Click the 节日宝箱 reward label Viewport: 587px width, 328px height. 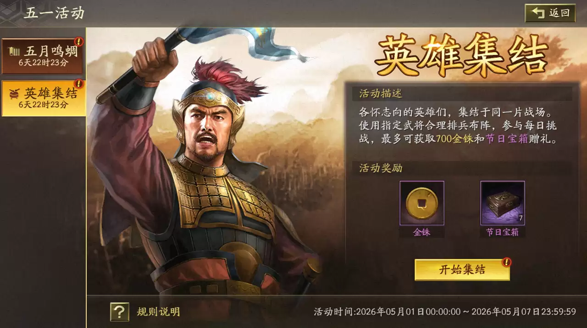[502, 232]
